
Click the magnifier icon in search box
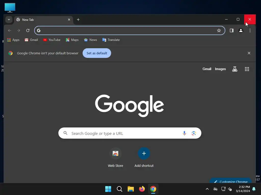click(x=66, y=133)
